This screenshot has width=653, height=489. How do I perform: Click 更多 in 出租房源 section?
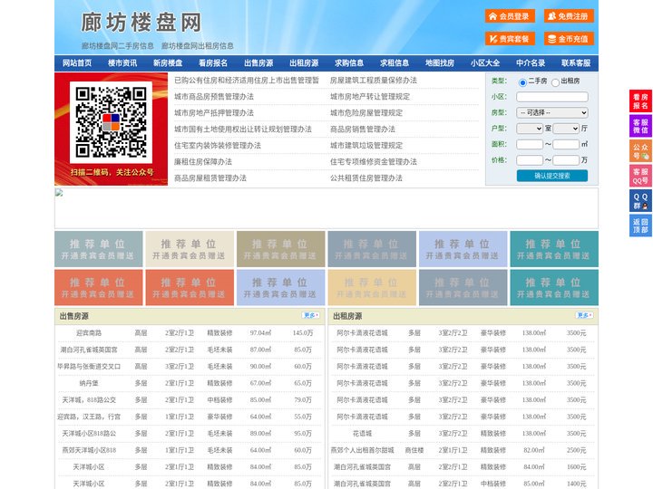[x=584, y=315]
